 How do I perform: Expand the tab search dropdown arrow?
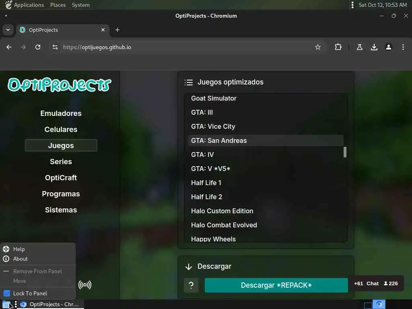pyautogui.click(x=8, y=30)
